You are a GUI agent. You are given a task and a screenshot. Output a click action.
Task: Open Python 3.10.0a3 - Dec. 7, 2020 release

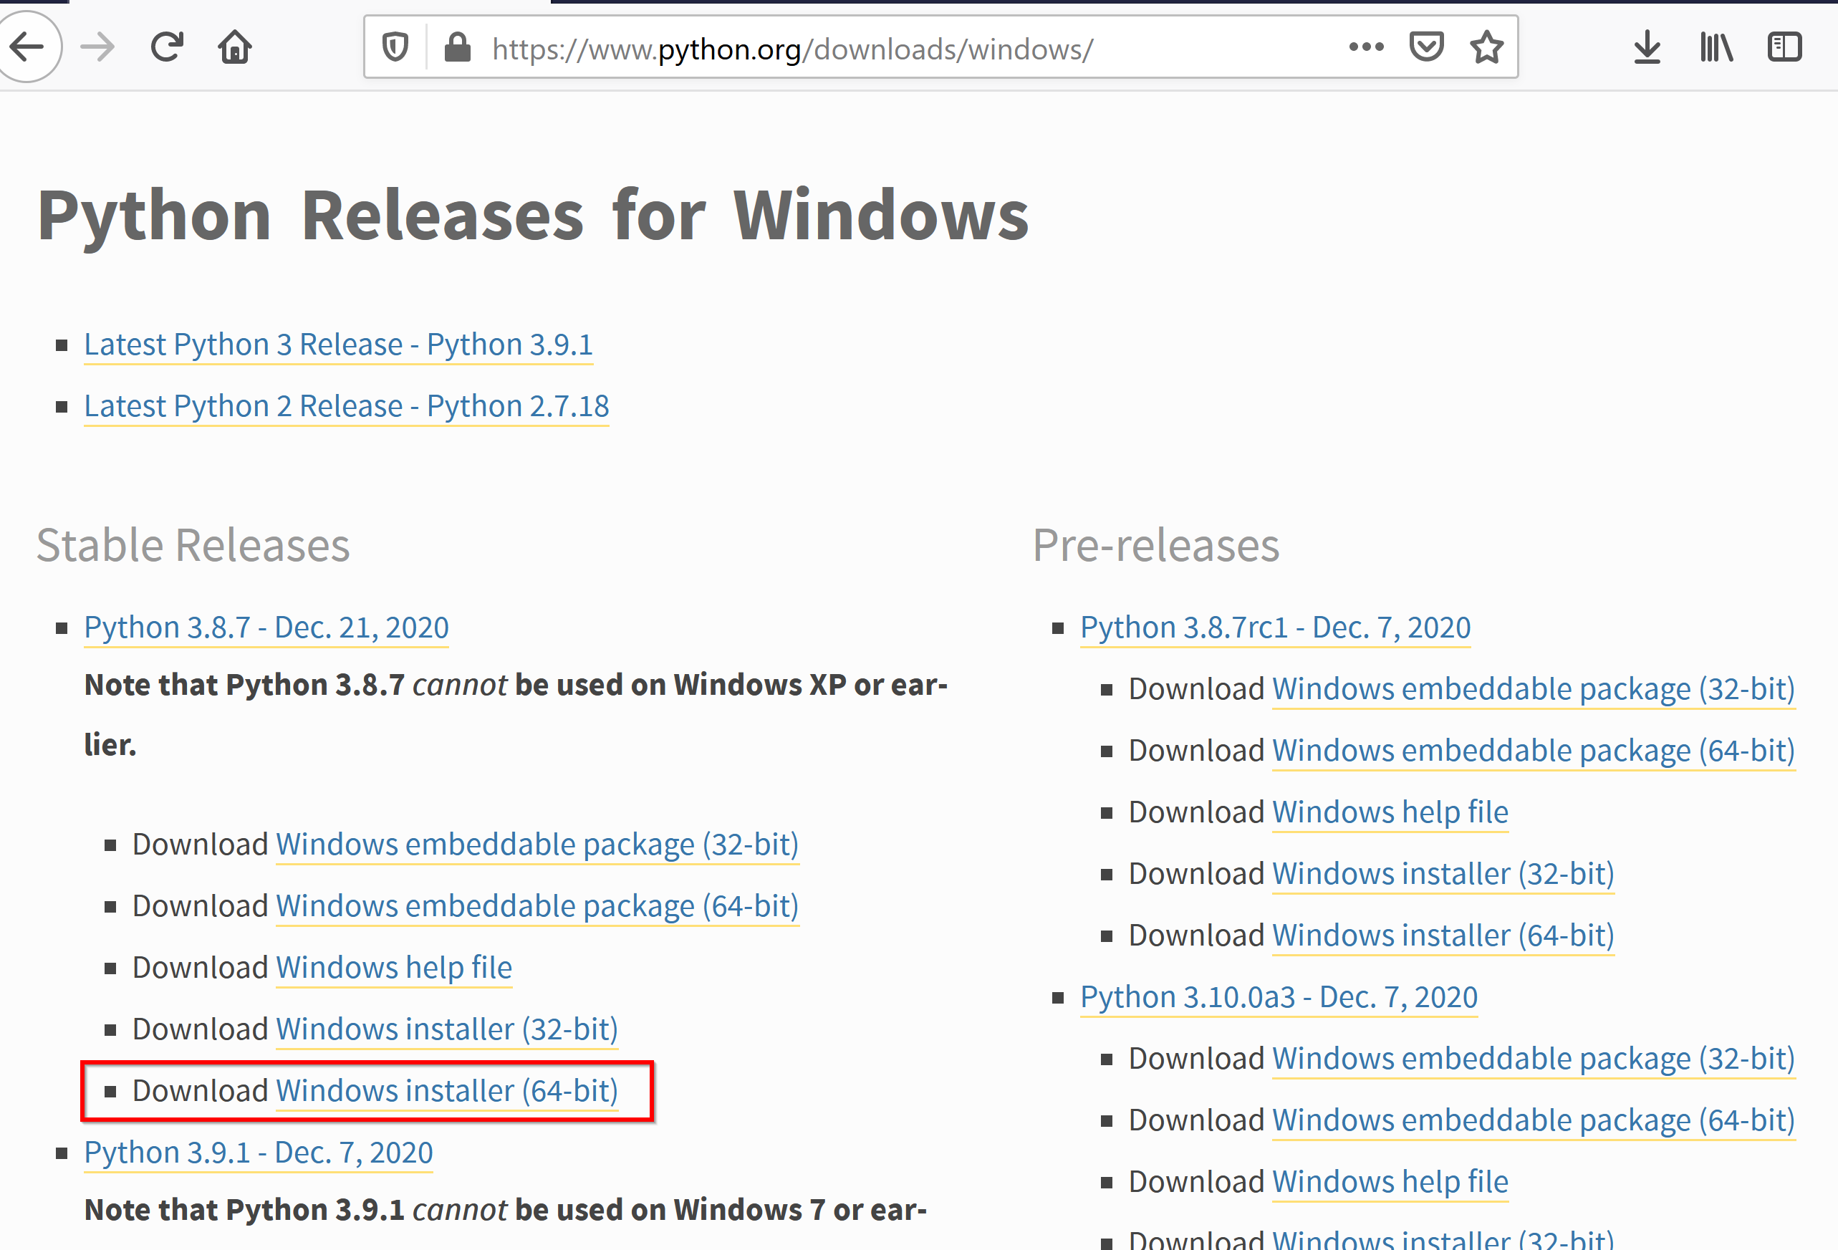point(1279,999)
